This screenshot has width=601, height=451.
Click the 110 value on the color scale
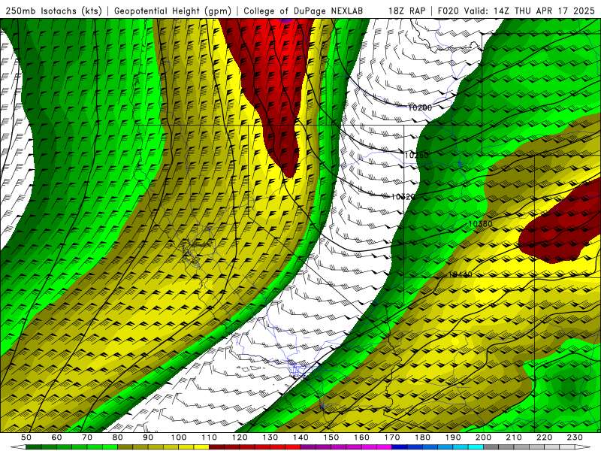(x=210, y=437)
